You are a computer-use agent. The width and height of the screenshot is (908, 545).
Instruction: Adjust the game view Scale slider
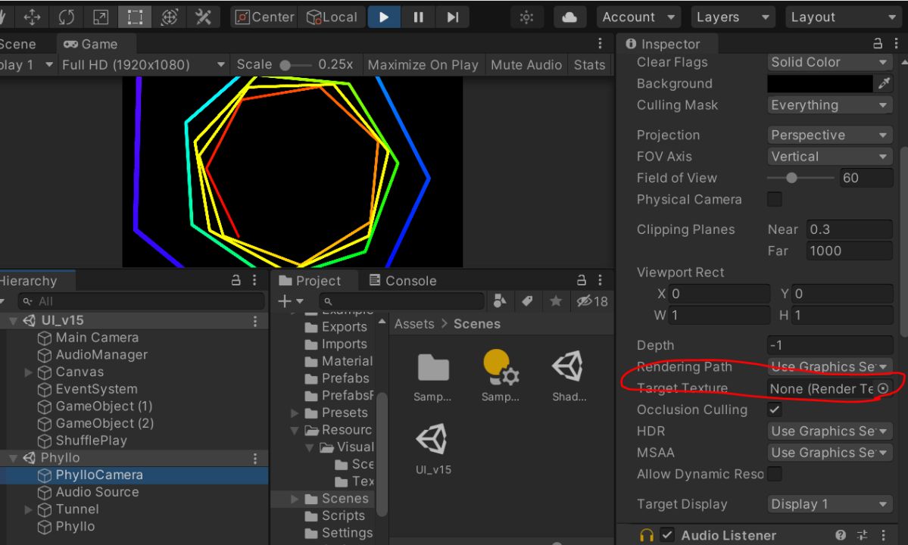point(295,65)
